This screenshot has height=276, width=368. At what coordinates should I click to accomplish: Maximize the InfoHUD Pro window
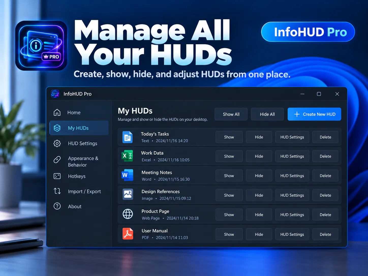coord(319,94)
